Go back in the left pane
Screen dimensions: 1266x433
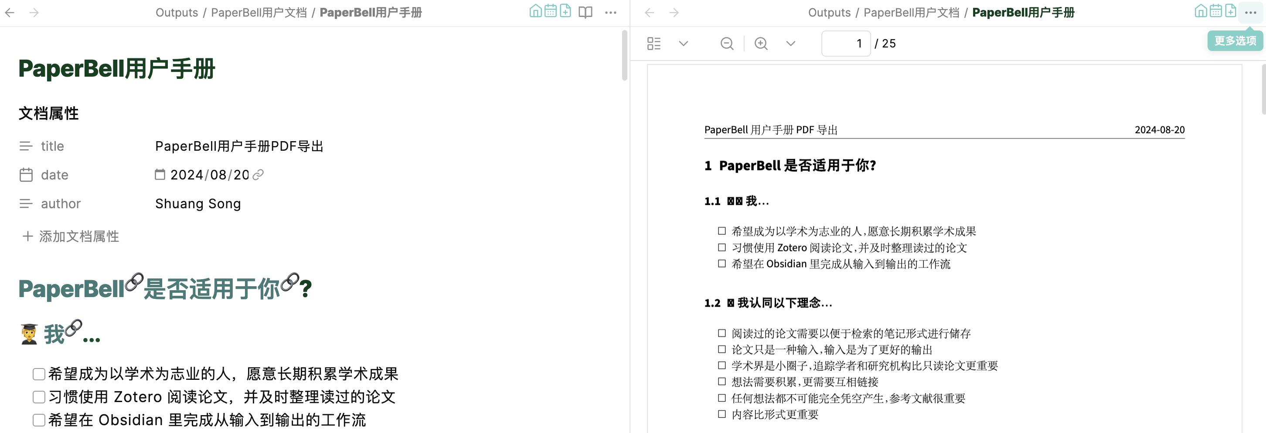(9, 12)
